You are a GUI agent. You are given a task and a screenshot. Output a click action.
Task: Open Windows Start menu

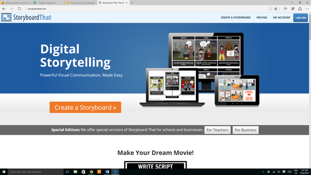(x=4, y=172)
